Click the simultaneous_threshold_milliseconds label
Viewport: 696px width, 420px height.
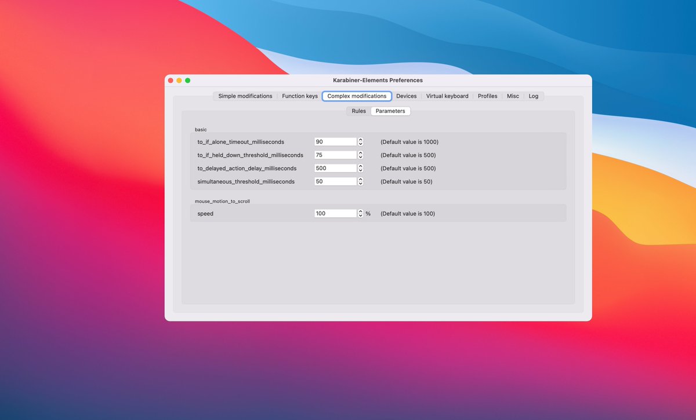[x=246, y=182]
